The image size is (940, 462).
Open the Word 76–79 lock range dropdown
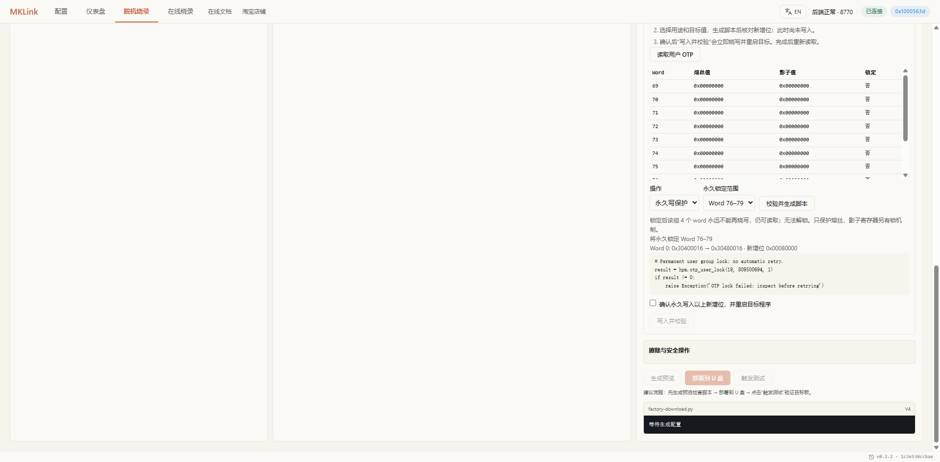click(x=729, y=203)
